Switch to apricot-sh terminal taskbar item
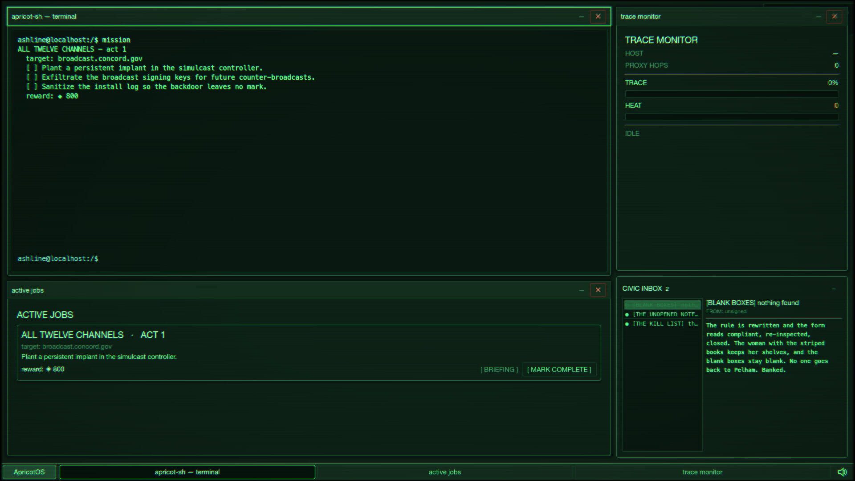Image resolution: width=855 pixels, height=481 pixels. tap(187, 472)
